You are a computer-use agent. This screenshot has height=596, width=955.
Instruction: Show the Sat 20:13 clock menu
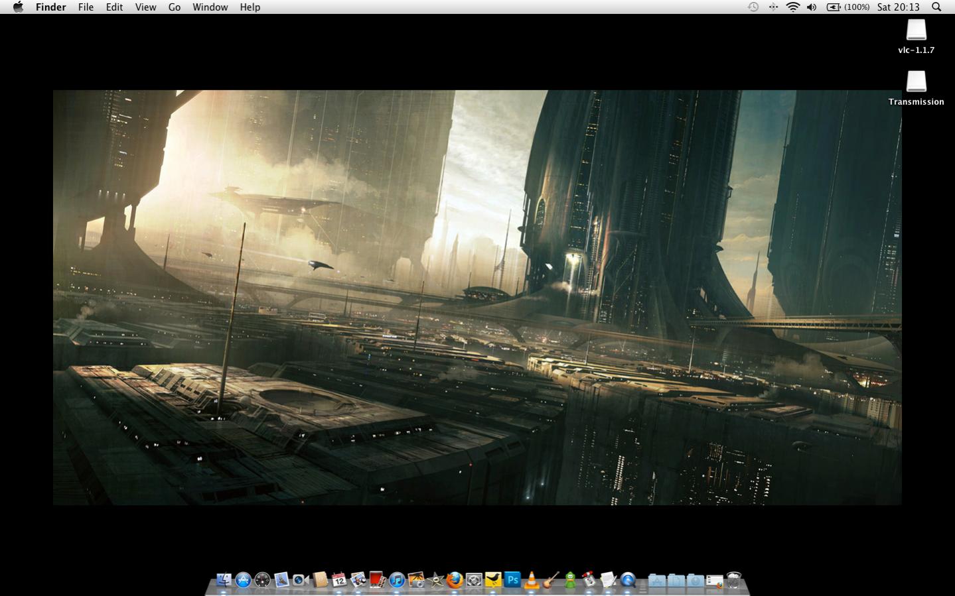[899, 7]
